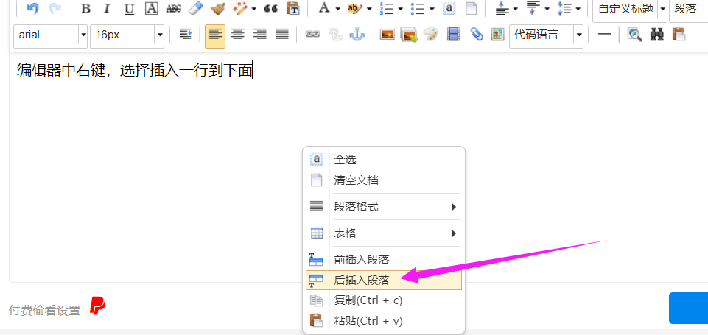Toggle underline text style
The width and height of the screenshot is (708, 335).
click(129, 9)
